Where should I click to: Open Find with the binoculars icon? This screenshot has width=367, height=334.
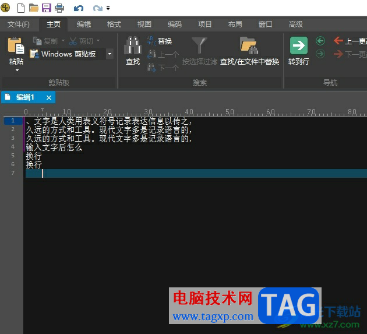click(x=133, y=45)
